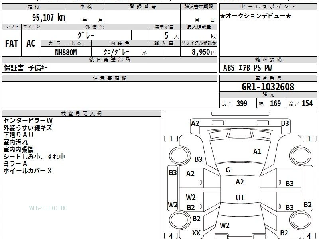319x239 pixels.
Task: Select the 予備キー text
Action: 38,67
